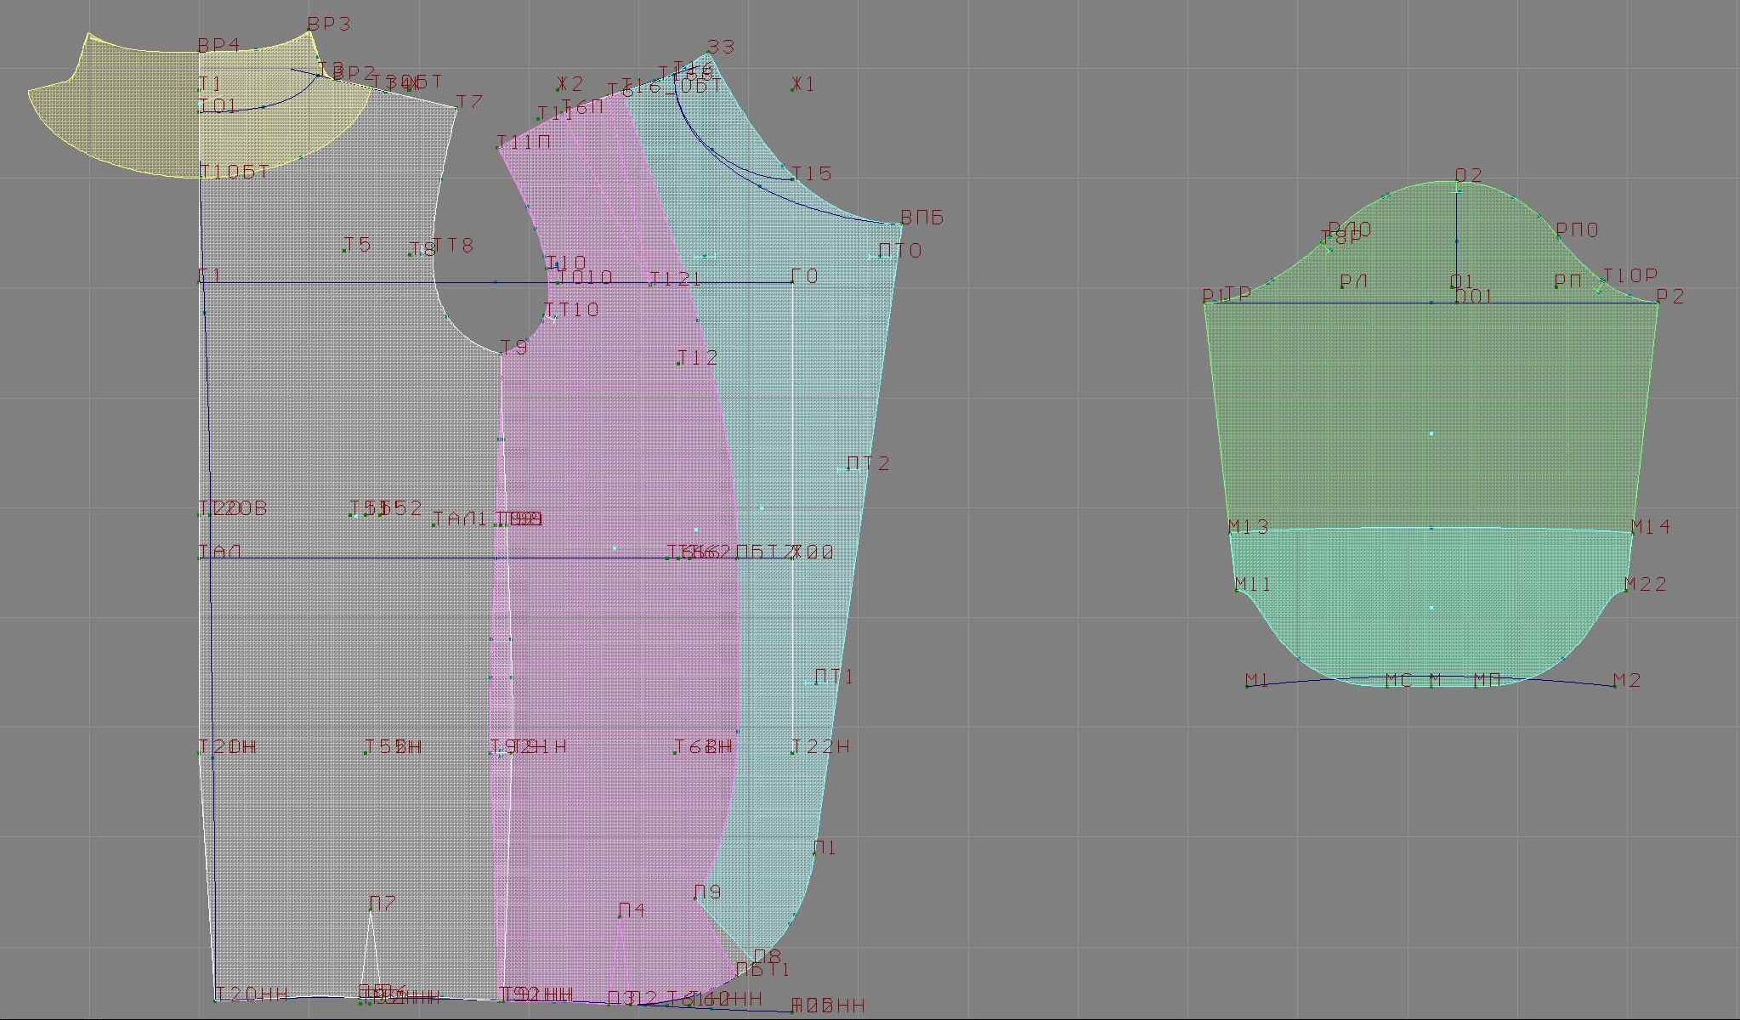Select the point labeled Л1
1740x1020 pixels.
(x=814, y=853)
